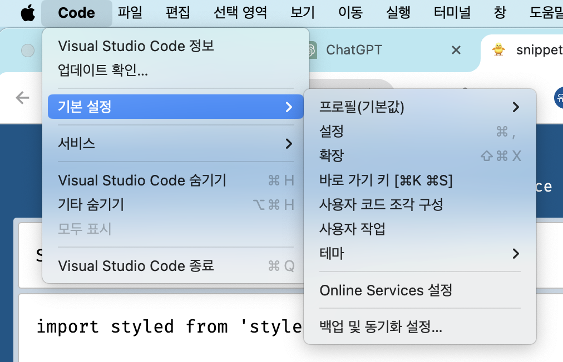Open 확장 from the submenu
The width and height of the screenshot is (563, 362).
(419, 155)
